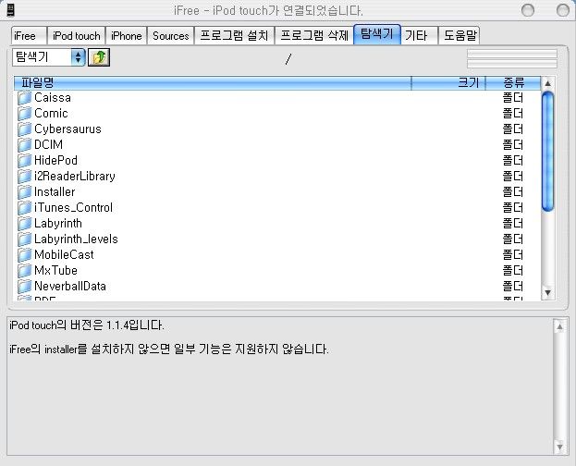Click the blue file list scrollbar thumb
This screenshot has height=466, width=576.
(x=547, y=152)
